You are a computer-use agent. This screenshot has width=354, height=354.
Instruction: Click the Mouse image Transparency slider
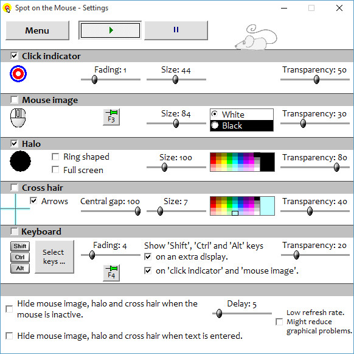pos(315,124)
